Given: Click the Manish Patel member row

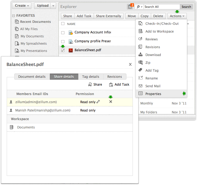Looking at the screenshot, I should point(70,110).
